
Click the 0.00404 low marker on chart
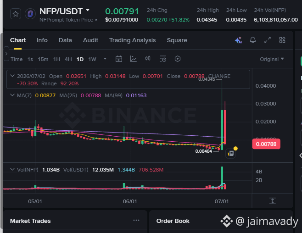204,151
